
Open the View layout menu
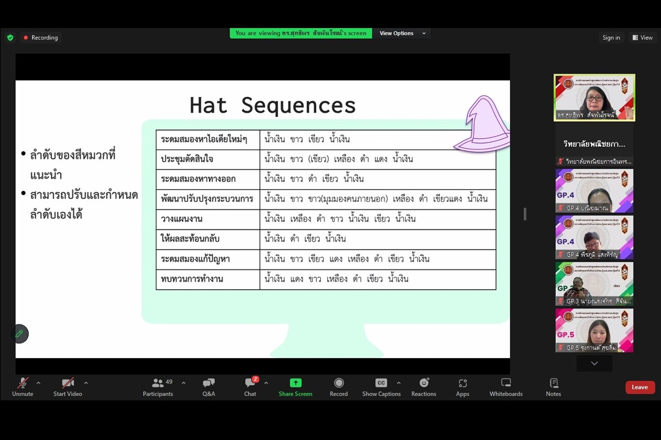[642, 37]
